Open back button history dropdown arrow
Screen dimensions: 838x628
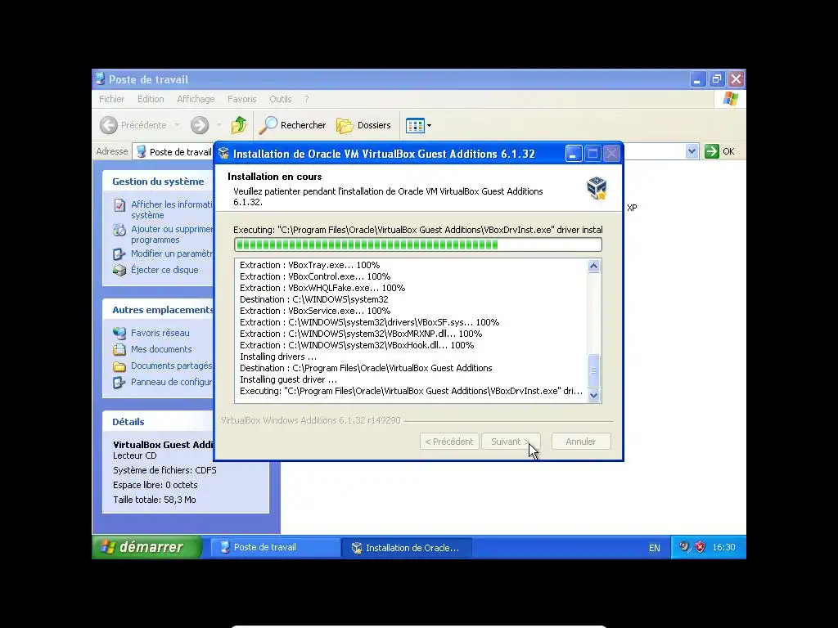pyautogui.click(x=177, y=125)
